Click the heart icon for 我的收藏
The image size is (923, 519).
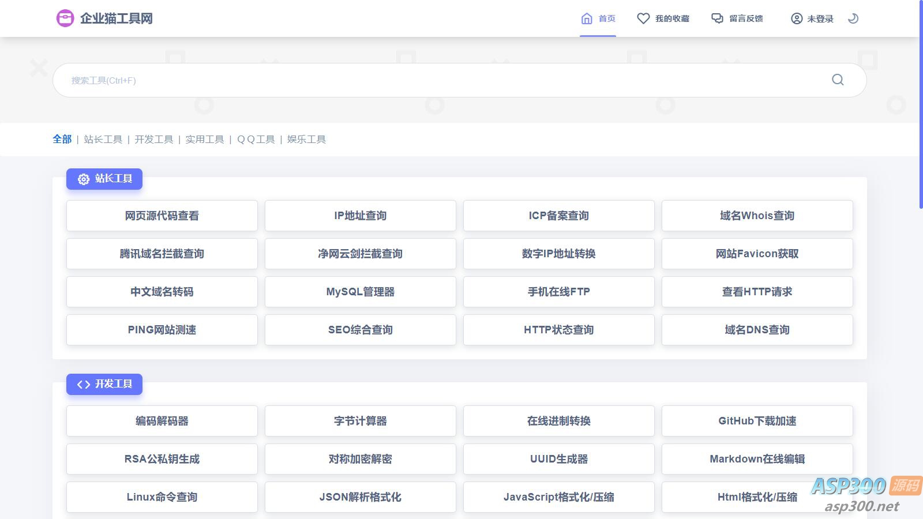coord(643,18)
